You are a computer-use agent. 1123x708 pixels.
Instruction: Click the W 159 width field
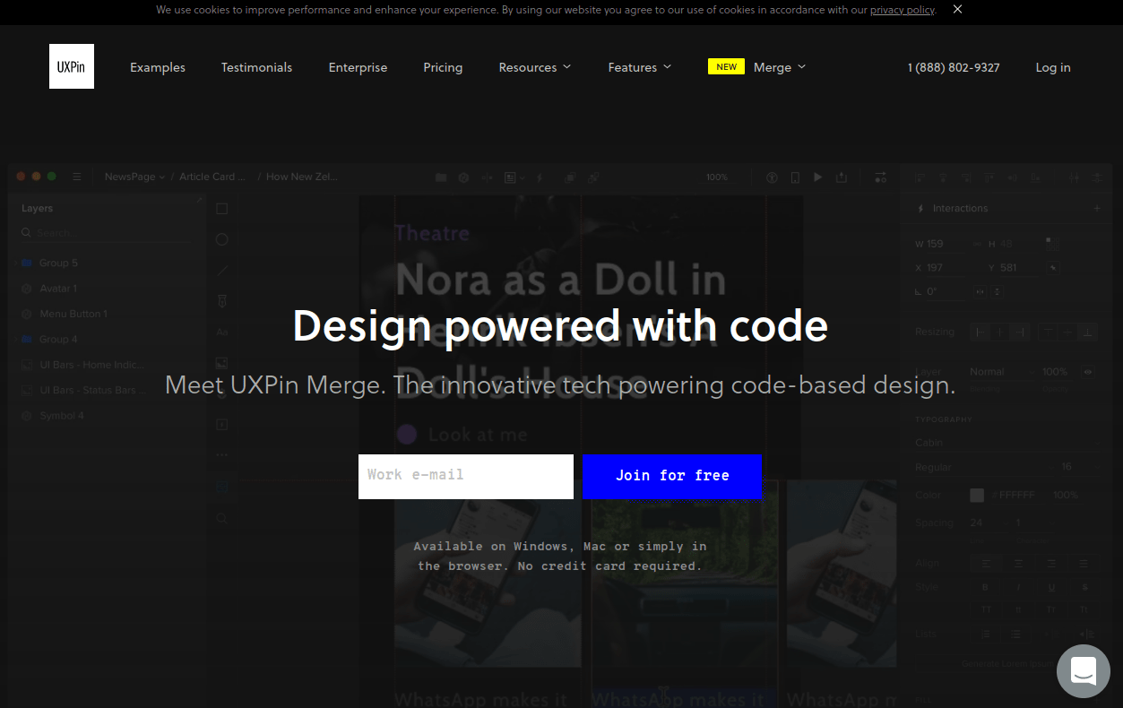[939, 244]
